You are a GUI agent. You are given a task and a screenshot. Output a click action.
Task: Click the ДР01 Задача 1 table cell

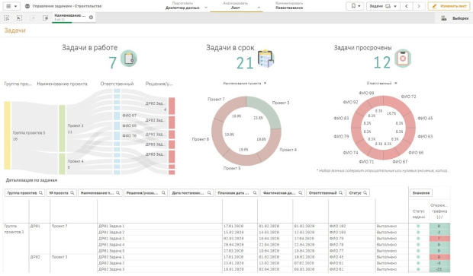(x=159, y=226)
